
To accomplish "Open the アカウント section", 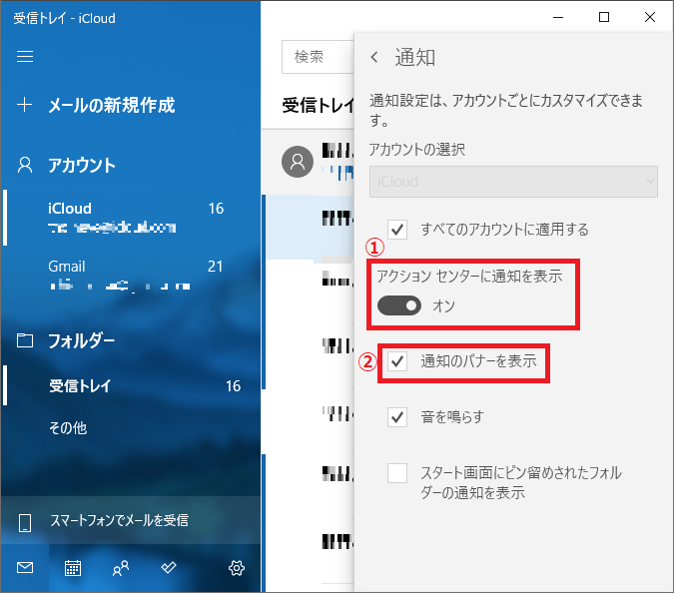I will tap(82, 166).
